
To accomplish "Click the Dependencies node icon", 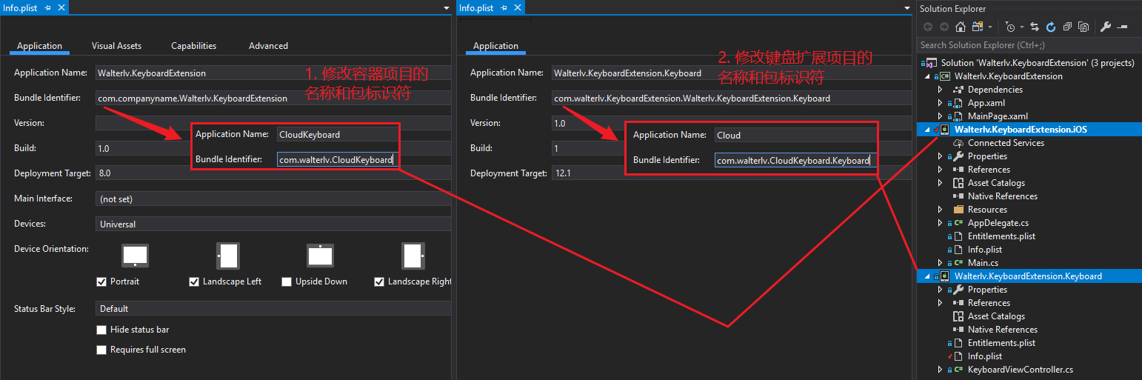I will tap(958, 90).
